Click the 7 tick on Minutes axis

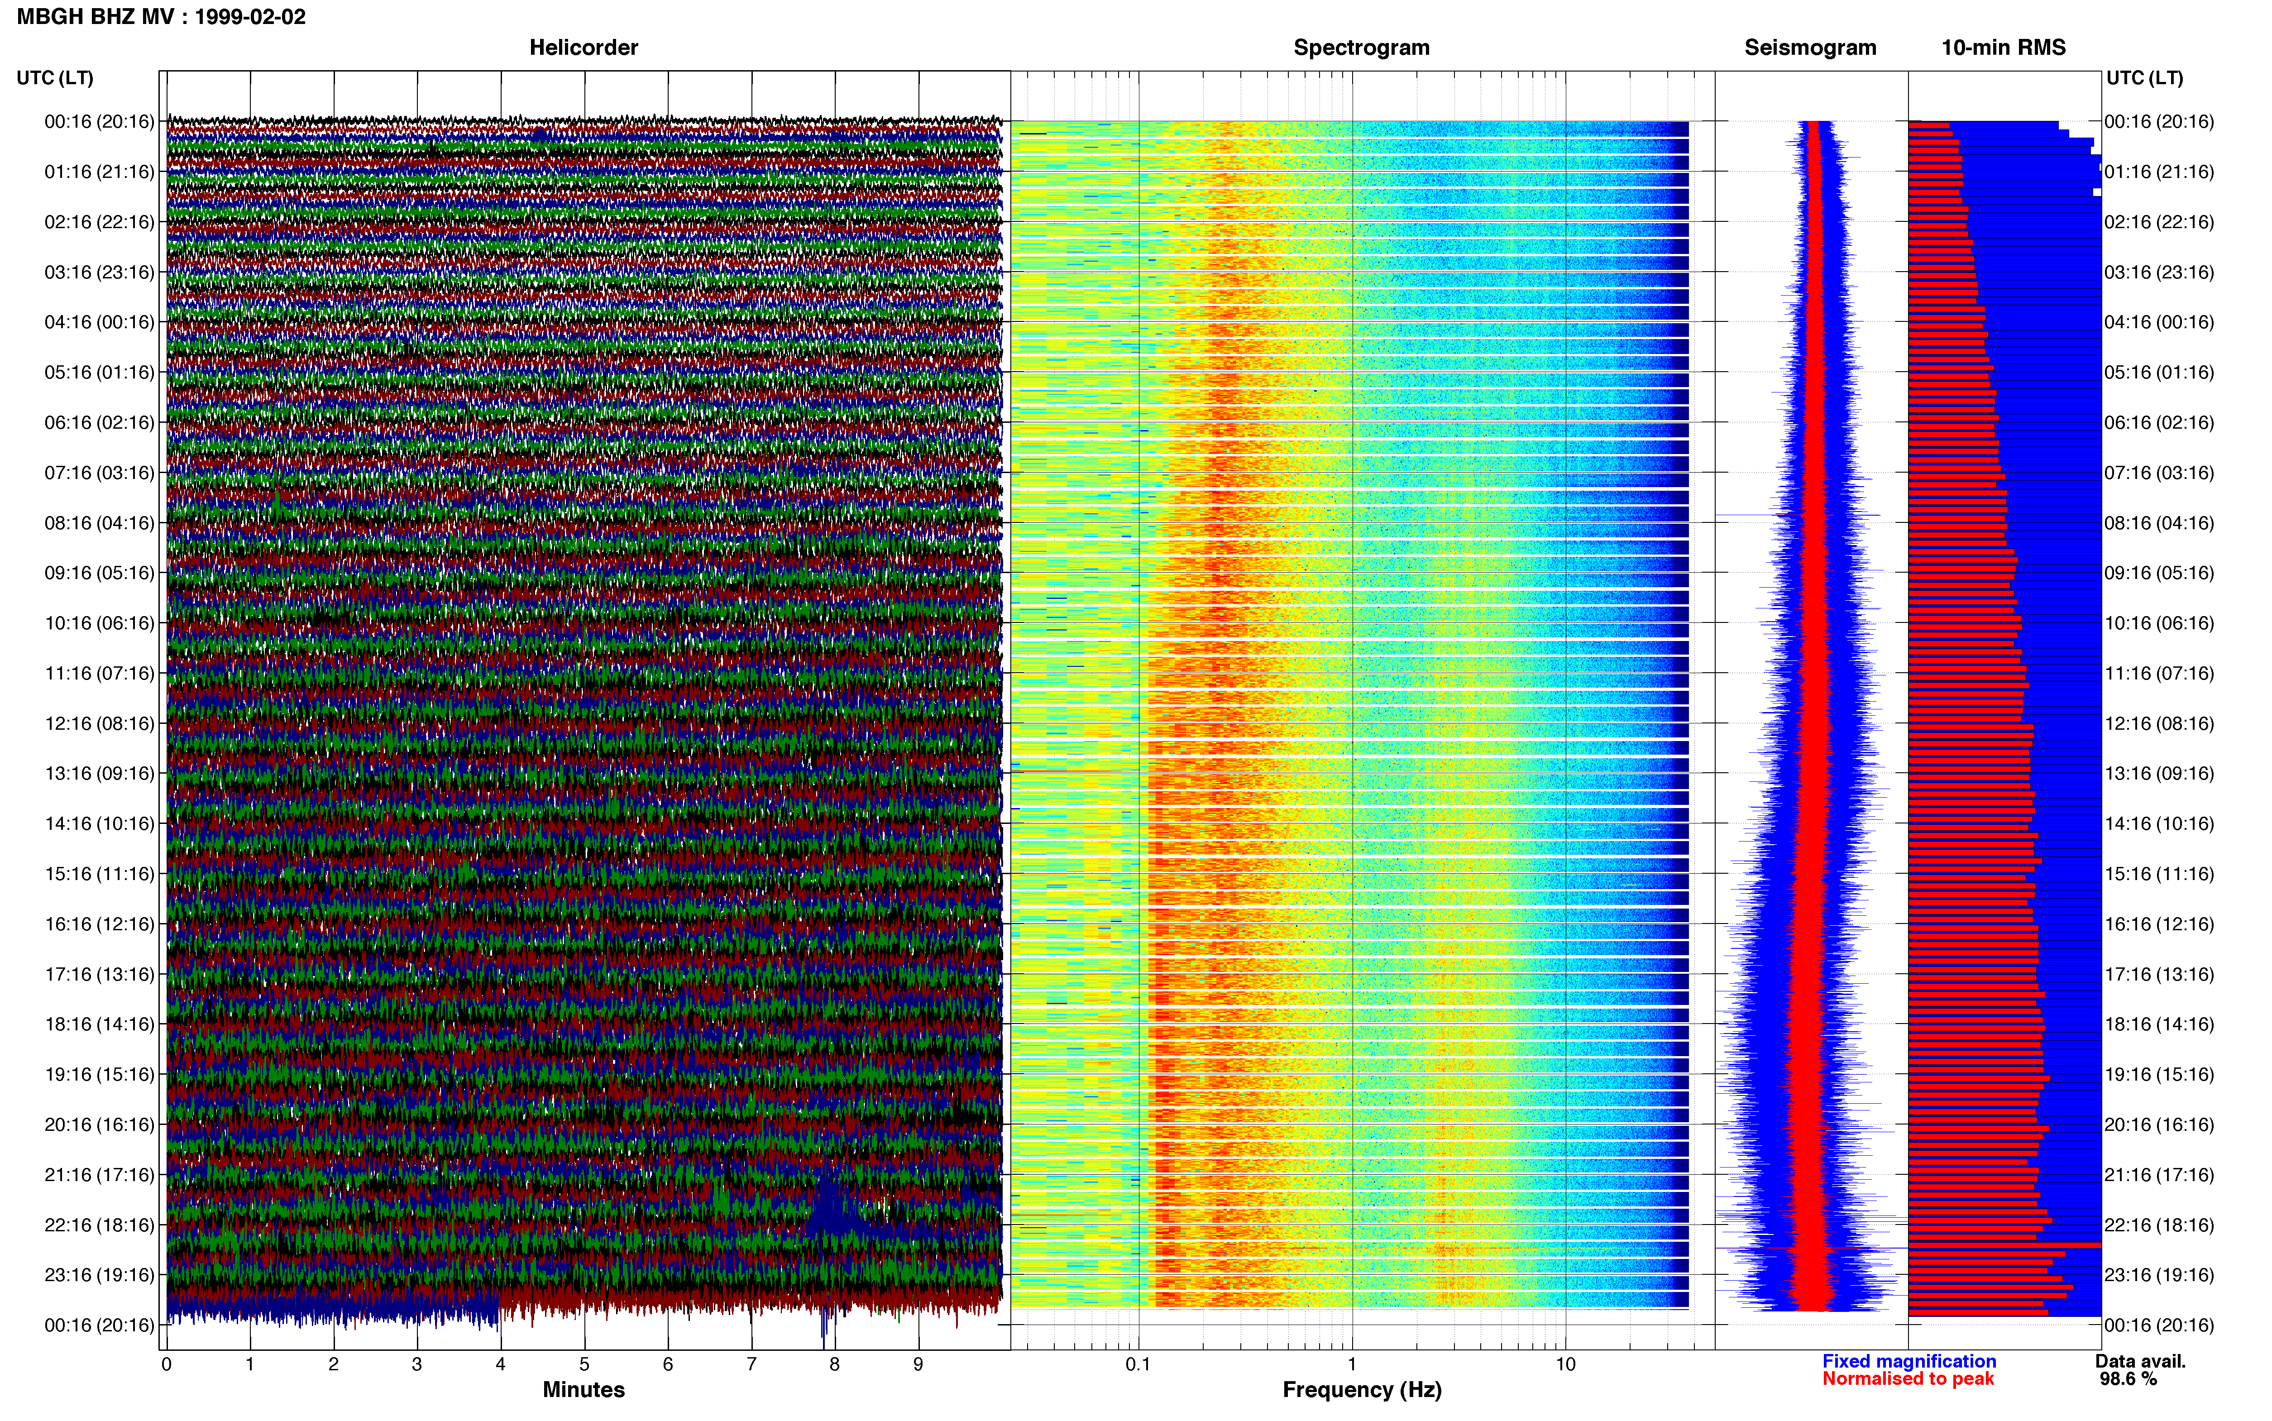coord(752,1364)
